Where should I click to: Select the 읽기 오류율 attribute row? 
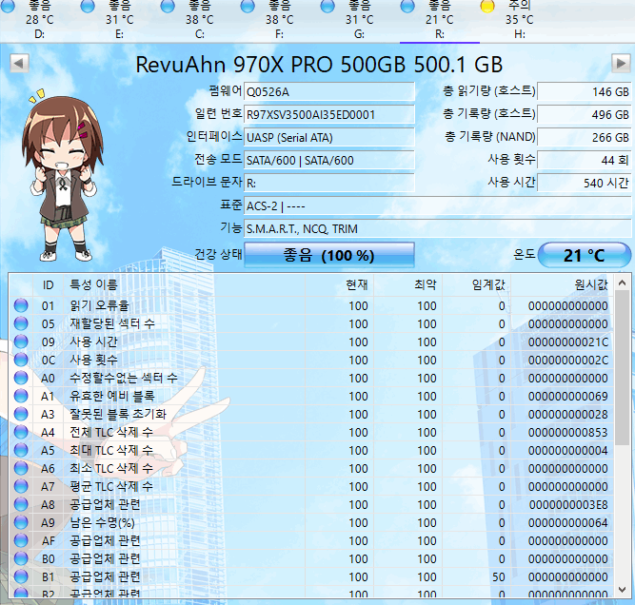coord(311,305)
